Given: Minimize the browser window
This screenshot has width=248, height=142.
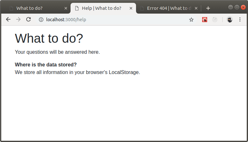Looking at the screenshot, I should (x=231, y=7).
